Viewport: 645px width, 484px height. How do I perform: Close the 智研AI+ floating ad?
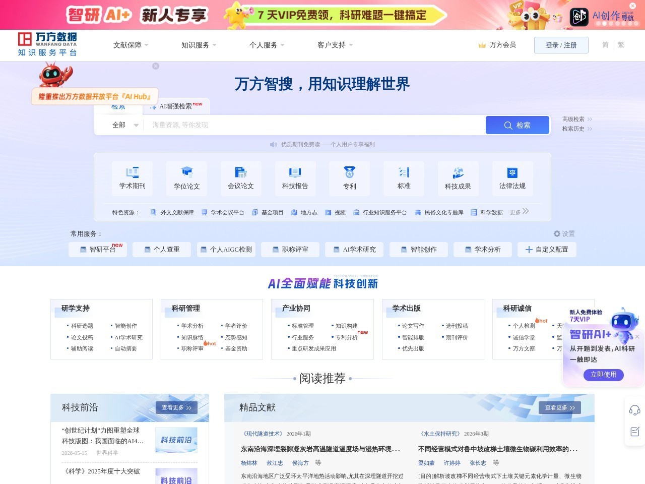point(637,336)
